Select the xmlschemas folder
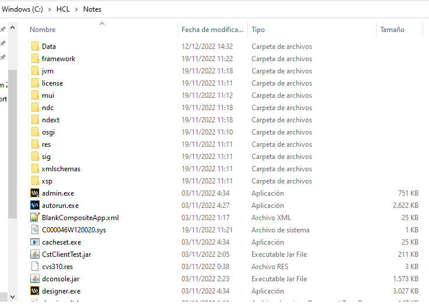This screenshot has height=304, width=429. pyautogui.click(x=61, y=169)
